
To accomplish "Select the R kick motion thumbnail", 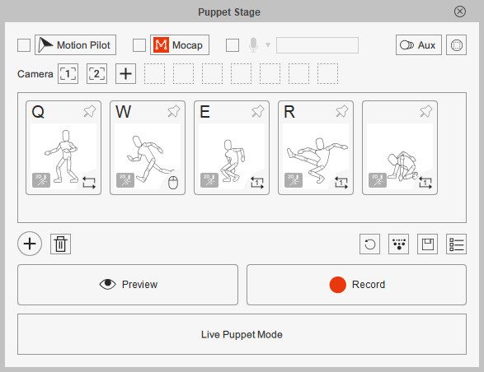I will [316, 156].
